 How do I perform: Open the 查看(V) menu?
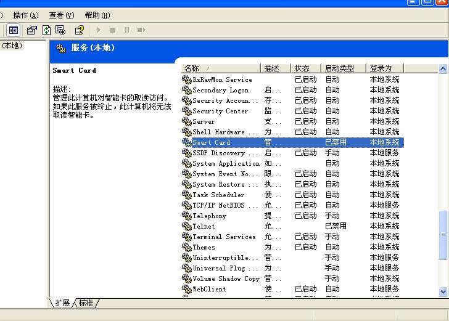tap(61, 15)
